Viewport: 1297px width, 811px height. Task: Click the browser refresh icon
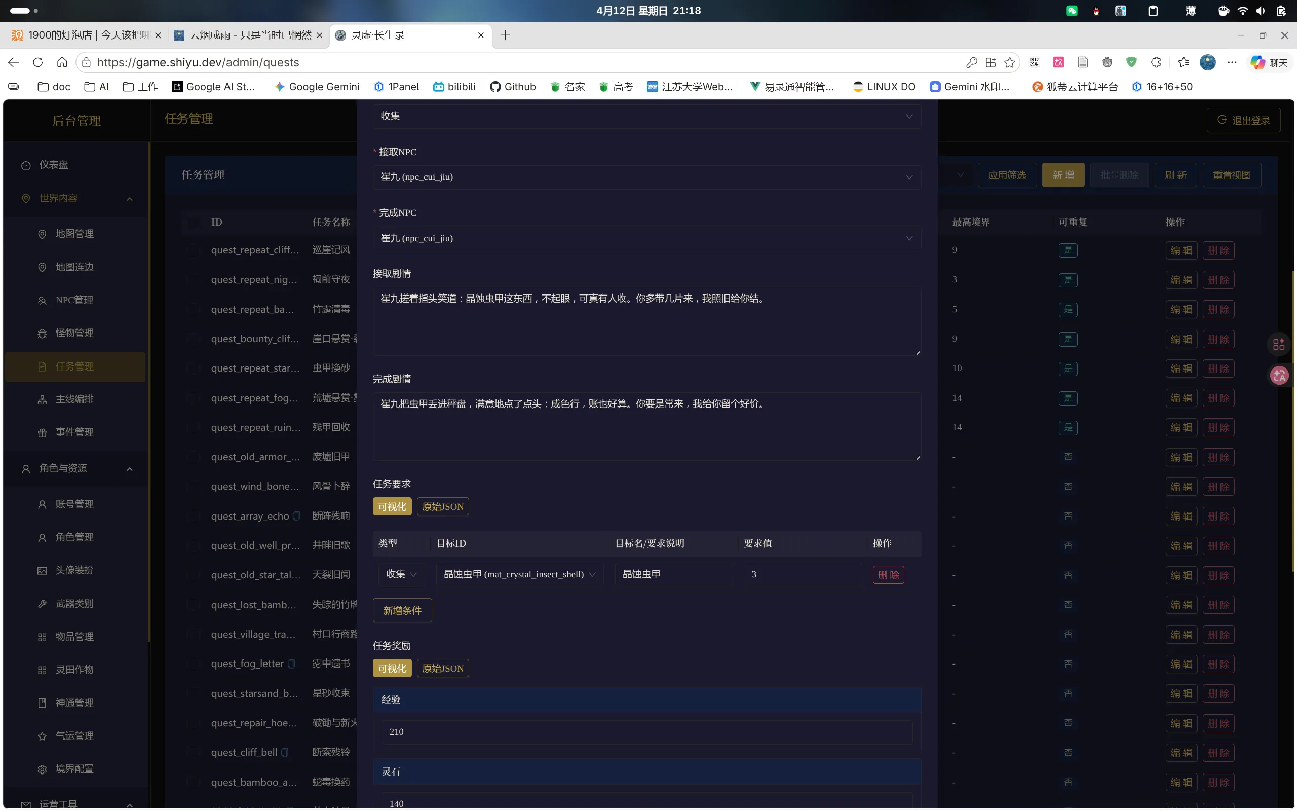click(x=37, y=63)
